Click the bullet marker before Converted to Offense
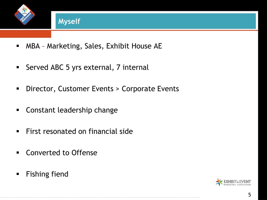This screenshot has height=200, width=267. (x=18, y=153)
